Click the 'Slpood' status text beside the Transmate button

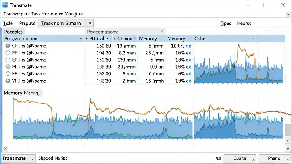click(46, 158)
